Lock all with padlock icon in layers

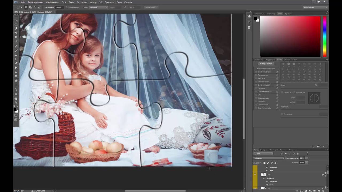pyautogui.click(x=275, y=163)
